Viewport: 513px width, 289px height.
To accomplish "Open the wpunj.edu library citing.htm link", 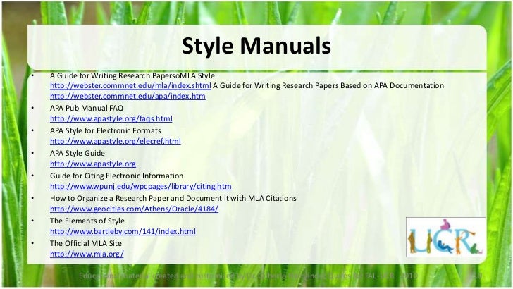I will (141, 186).
